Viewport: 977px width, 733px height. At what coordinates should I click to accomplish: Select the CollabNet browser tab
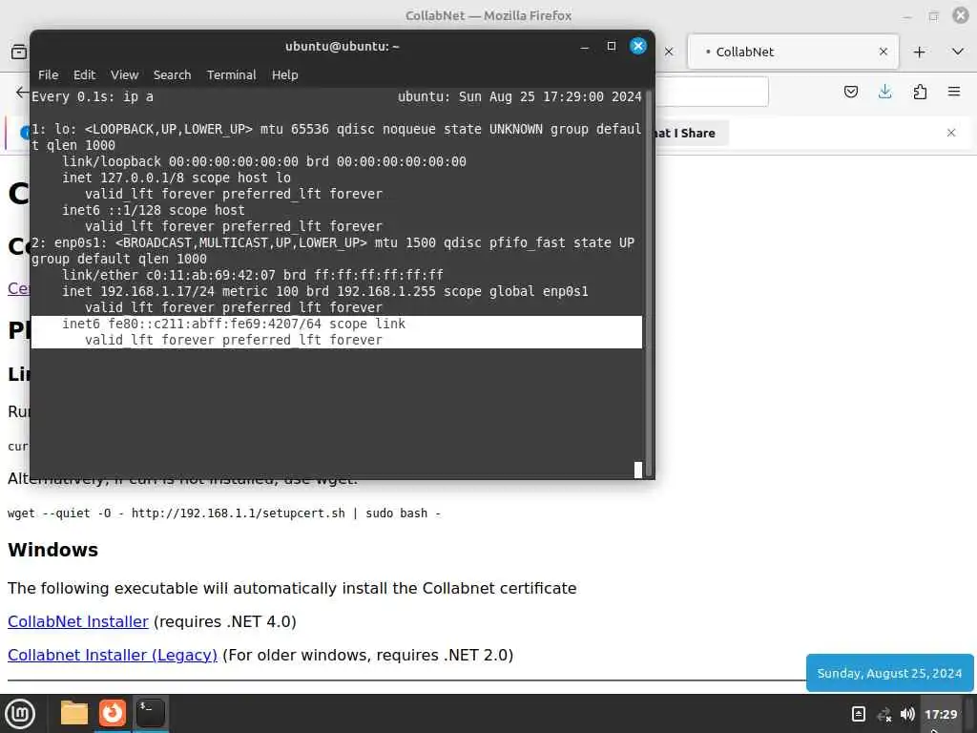[x=793, y=52]
